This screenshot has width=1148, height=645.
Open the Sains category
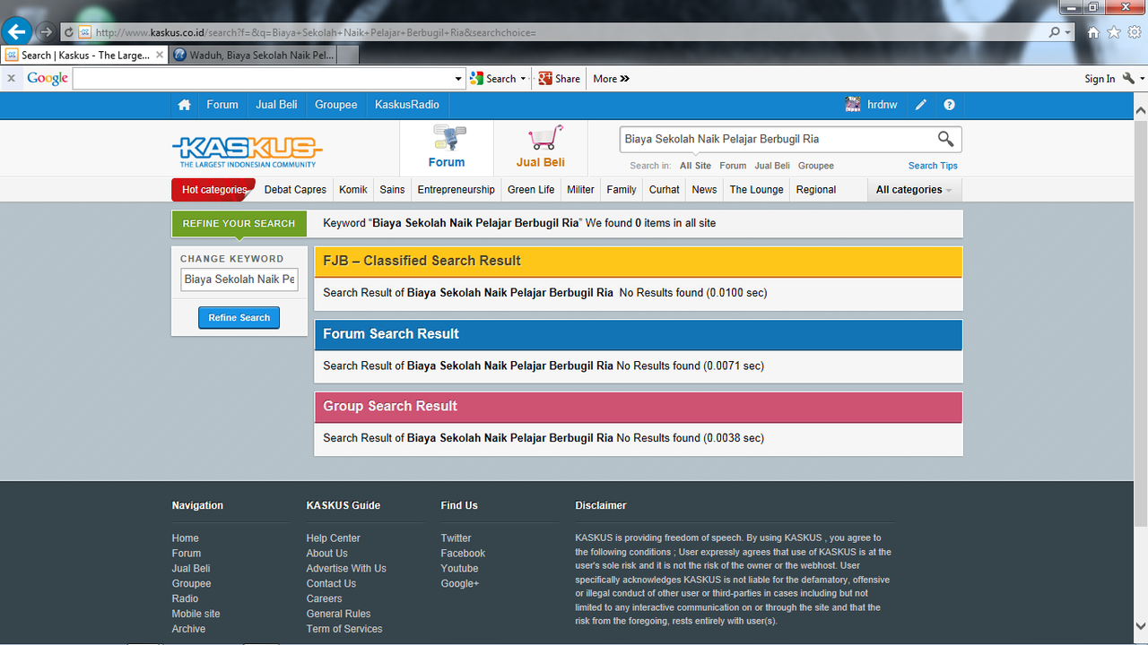click(x=392, y=190)
